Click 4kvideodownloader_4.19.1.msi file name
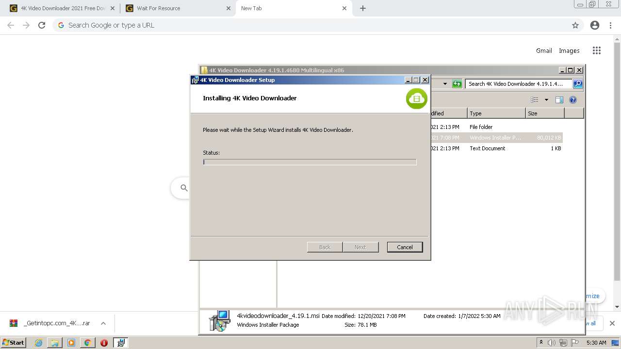621x349 pixels. (278, 316)
